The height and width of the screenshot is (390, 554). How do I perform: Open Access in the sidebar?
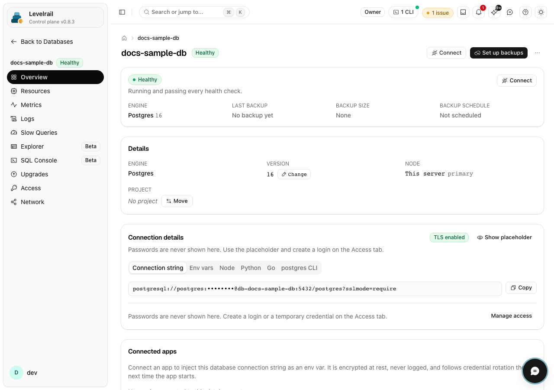click(55, 188)
